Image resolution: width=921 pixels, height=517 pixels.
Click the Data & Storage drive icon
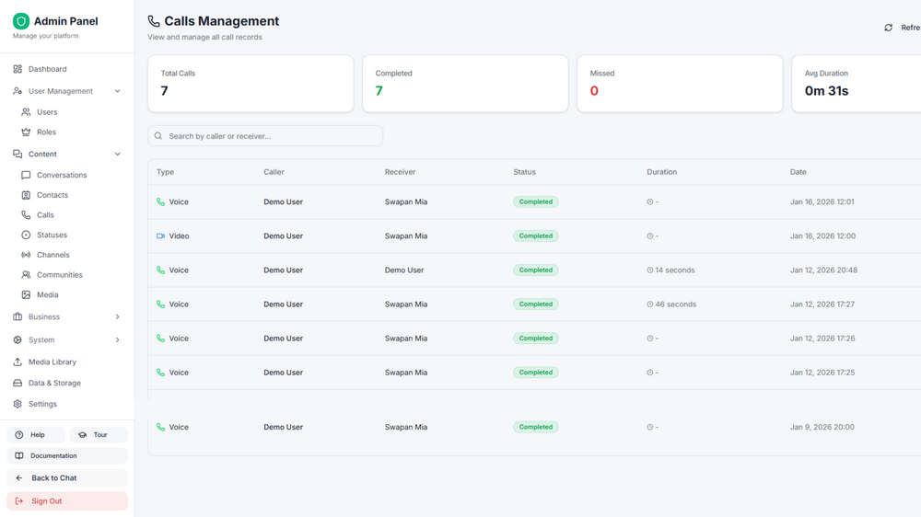[x=17, y=384]
